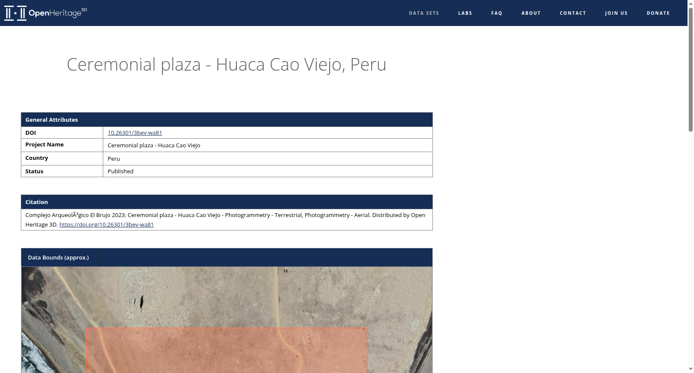The image size is (694, 373).
Task: Click the Status value Published
Action: (x=121, y=171)
